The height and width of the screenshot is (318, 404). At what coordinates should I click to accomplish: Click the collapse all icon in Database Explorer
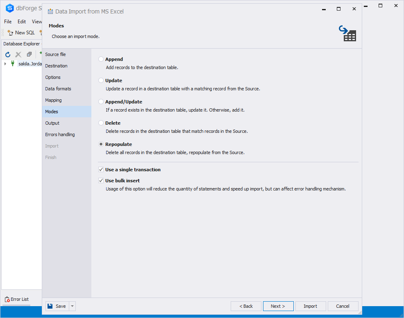29,54
